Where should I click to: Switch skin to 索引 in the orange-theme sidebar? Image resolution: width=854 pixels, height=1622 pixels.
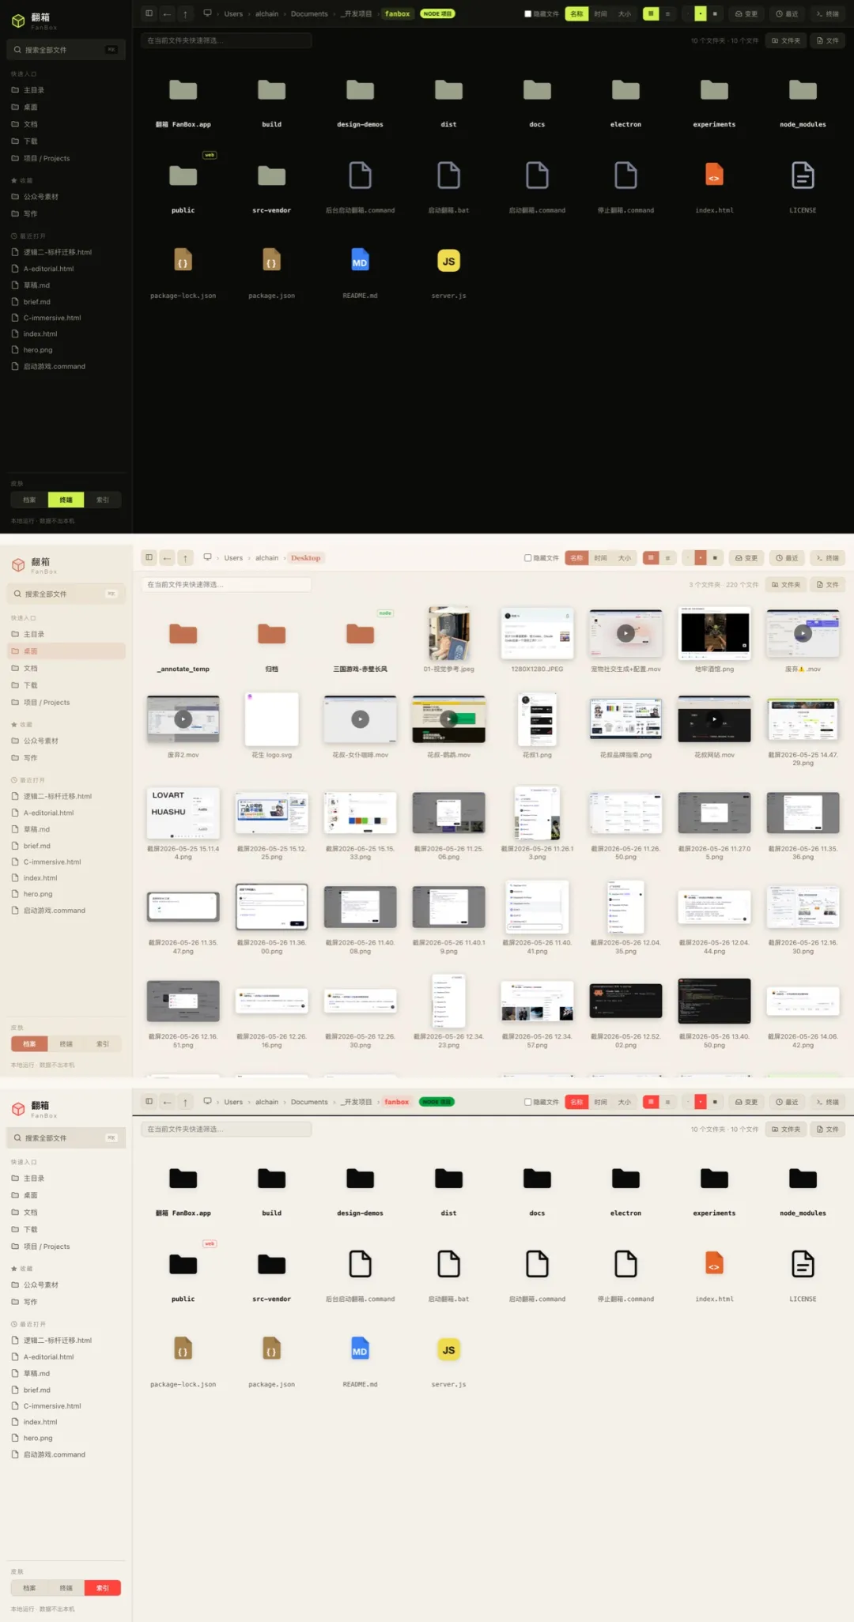[x=103, y=1044]
